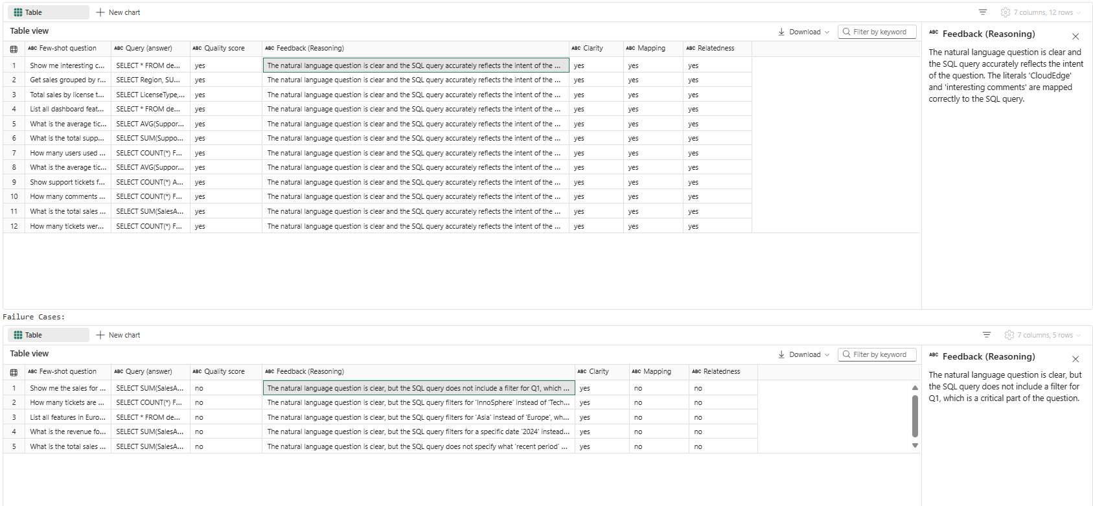Select row number 12 in top table

14,226
